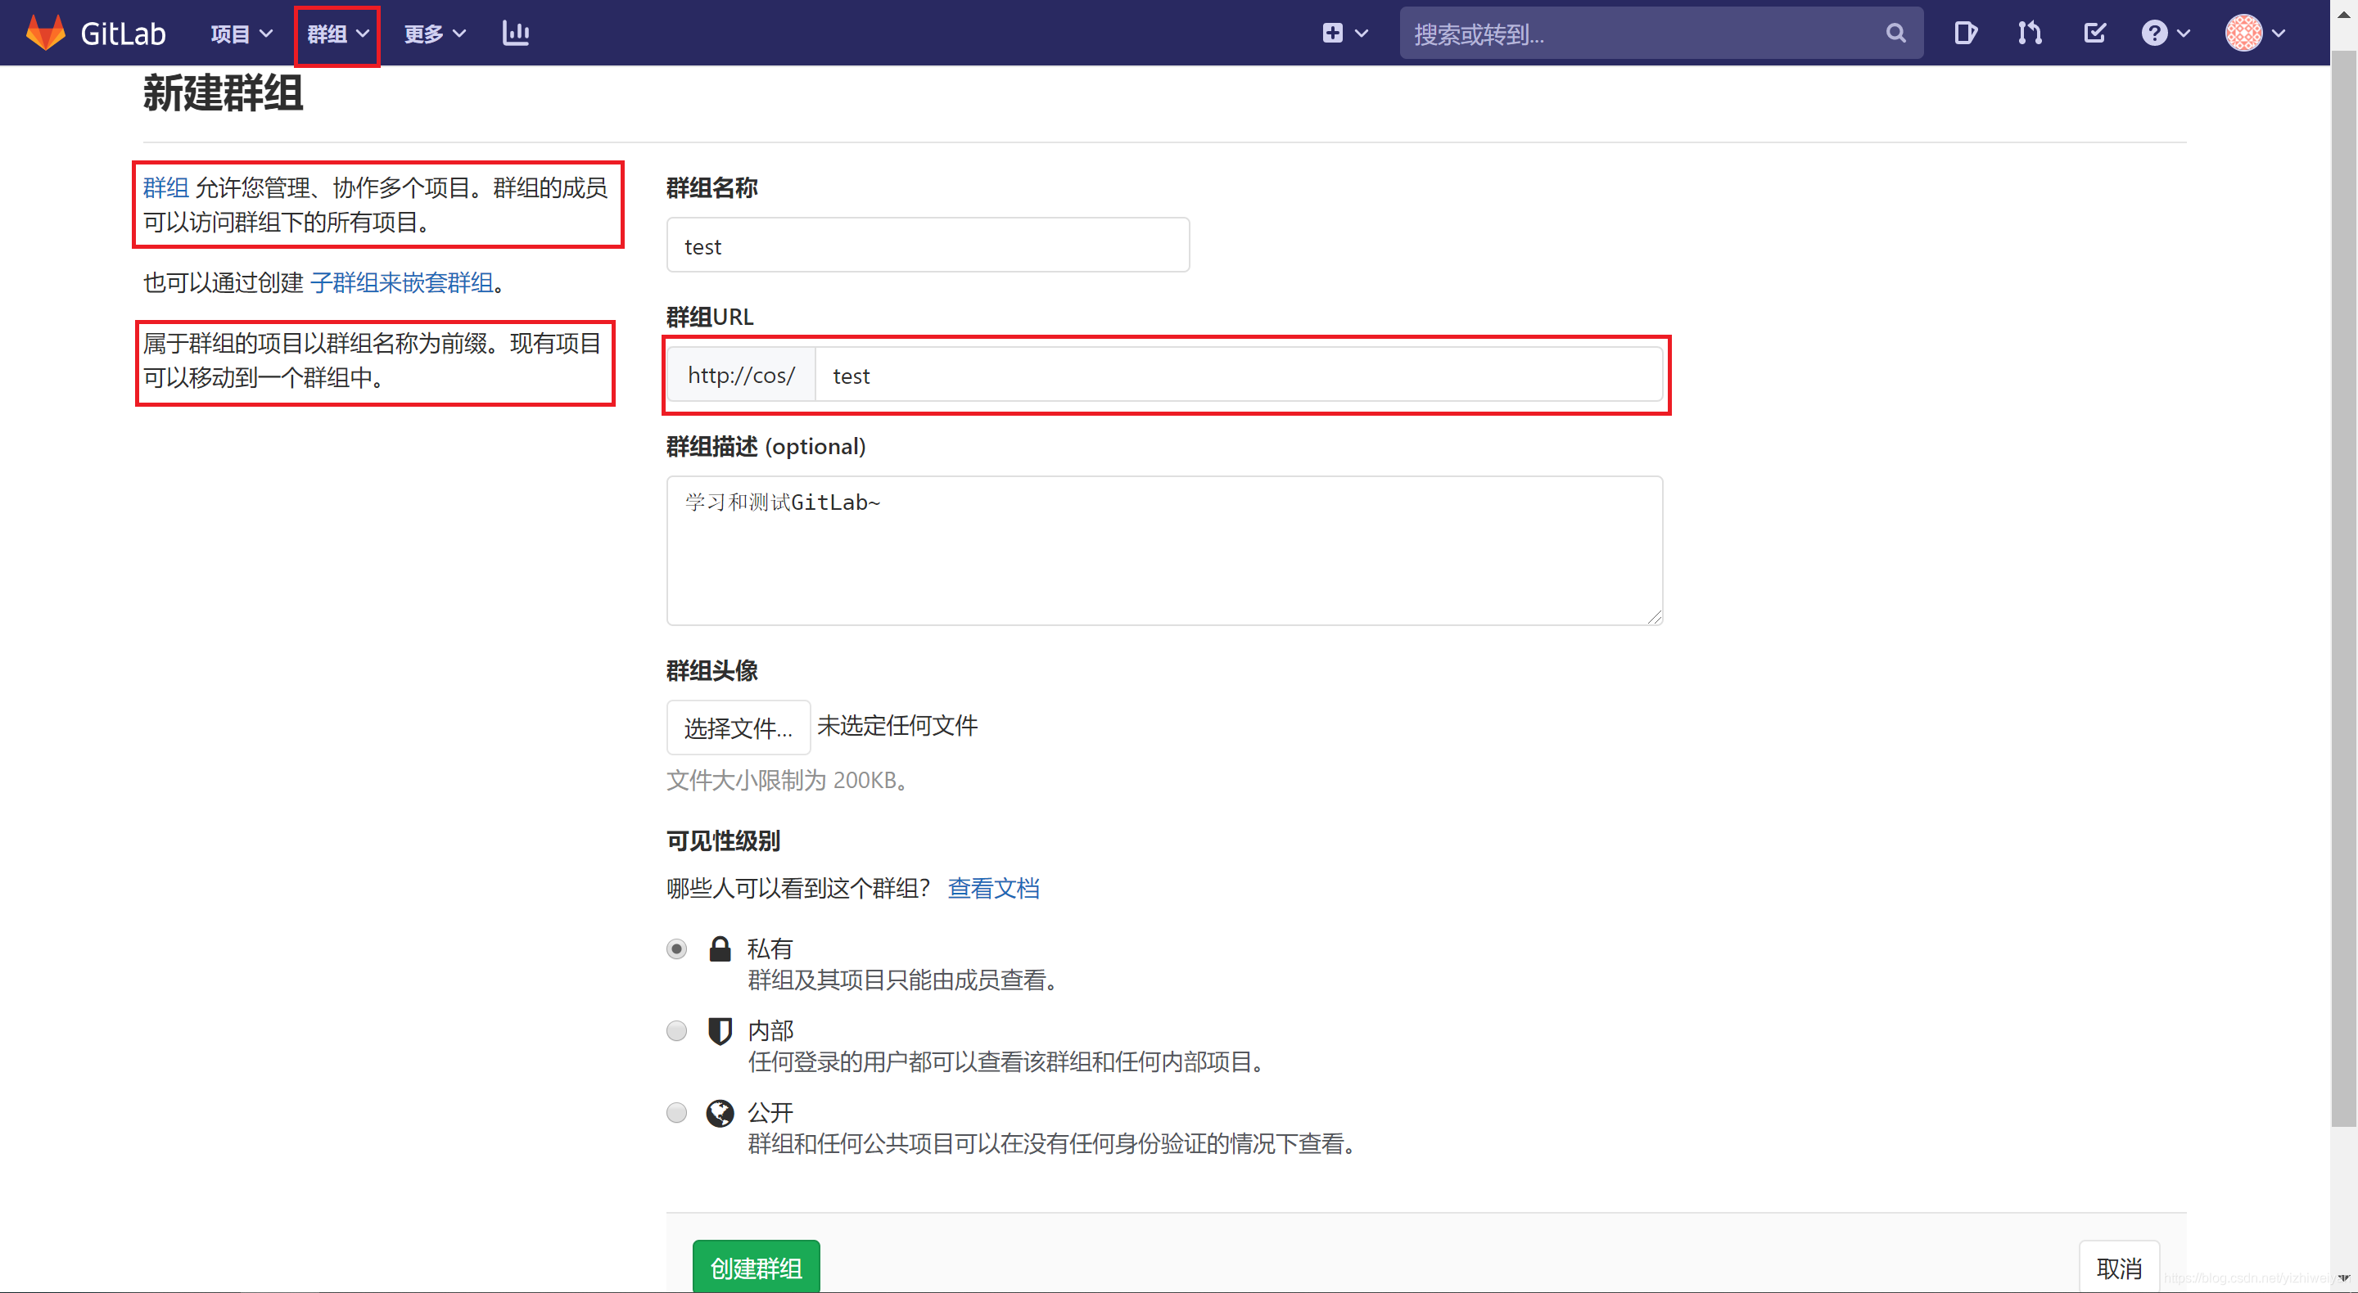Click 选择文件 to upload group avatar
Image resolution: width=2358 pixels, height=1293 pixels.
coord(738,727)
